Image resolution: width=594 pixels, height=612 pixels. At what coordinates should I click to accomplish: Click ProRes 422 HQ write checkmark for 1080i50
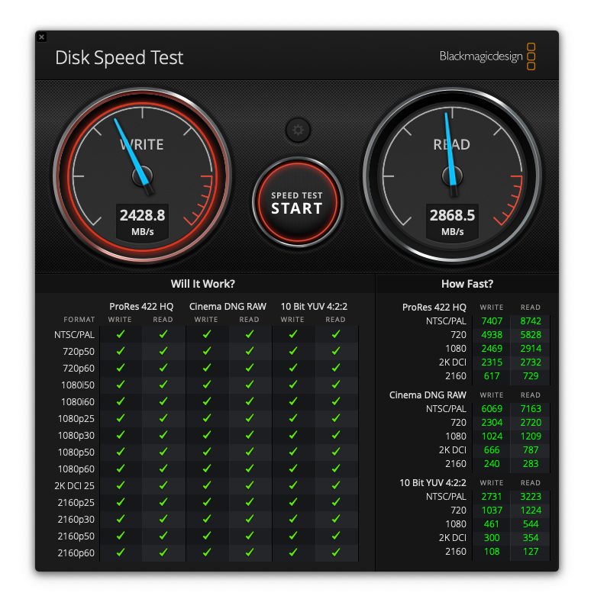(121, 385)
